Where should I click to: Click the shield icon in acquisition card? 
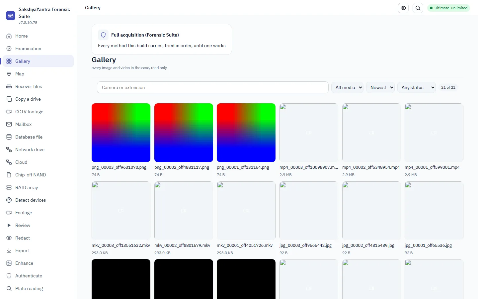coord(103,35)
